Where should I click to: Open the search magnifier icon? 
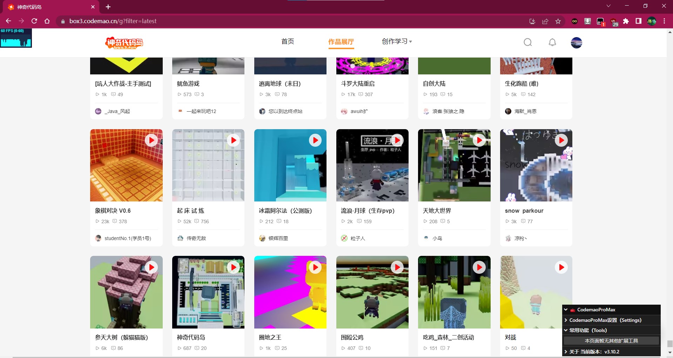coord(527,42)
